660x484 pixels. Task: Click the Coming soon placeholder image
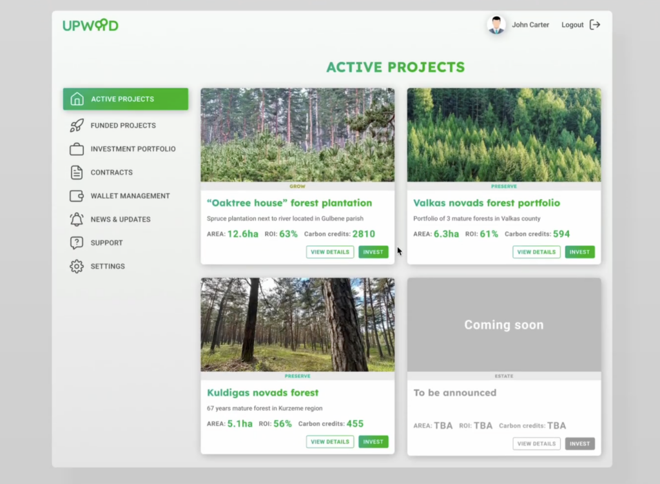click(504, 325)
